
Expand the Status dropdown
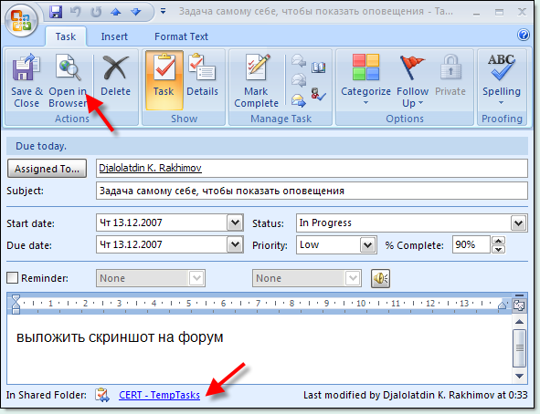point(518,223)
